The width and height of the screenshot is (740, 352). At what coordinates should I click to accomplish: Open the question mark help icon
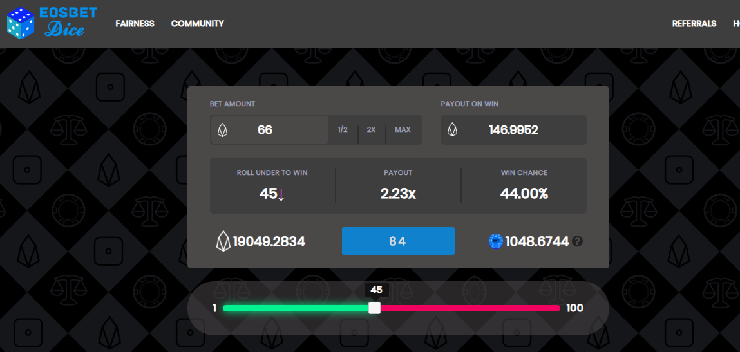(x=577, y=241)
